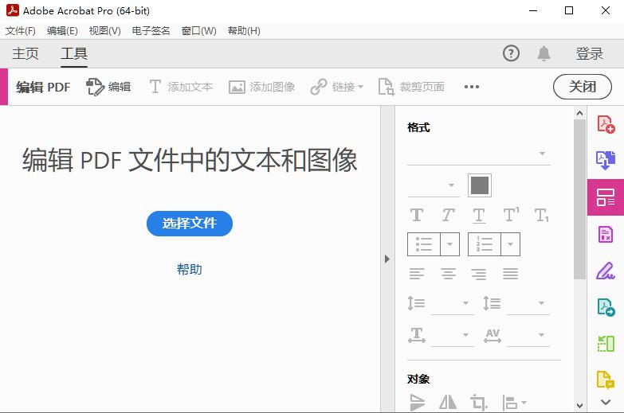Open the yellow Comment sidebar tool
This screenshot has height=413, width=624.
tap(606, 380)
